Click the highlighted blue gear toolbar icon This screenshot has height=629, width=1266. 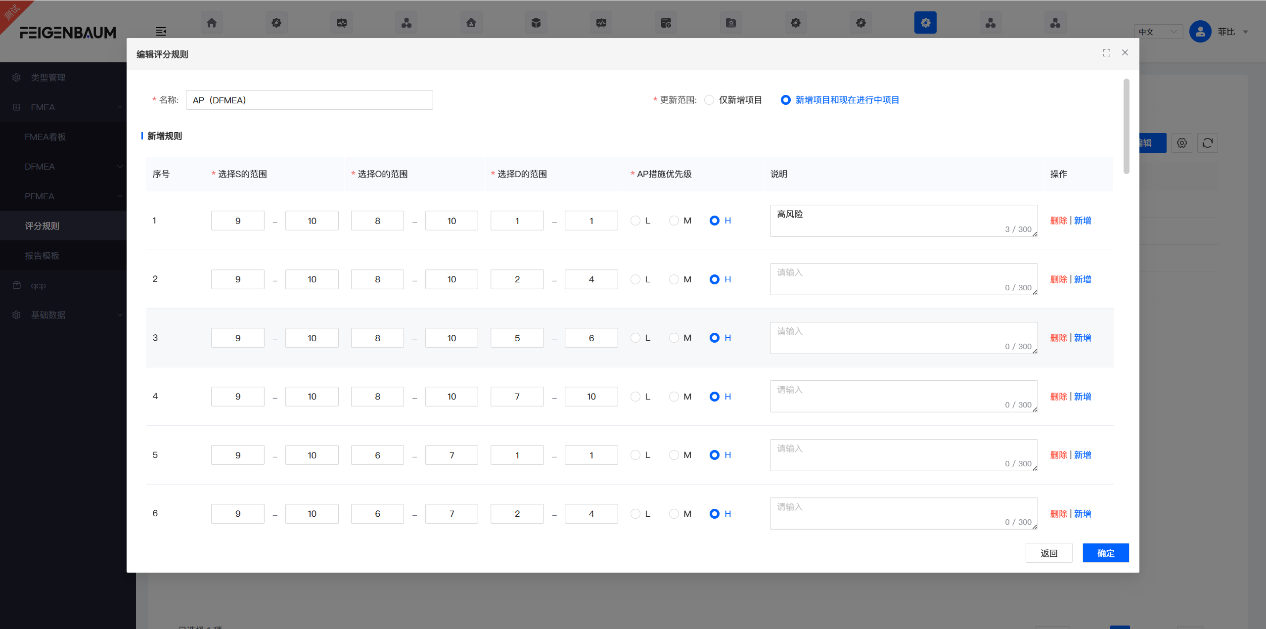pos(925,23)
